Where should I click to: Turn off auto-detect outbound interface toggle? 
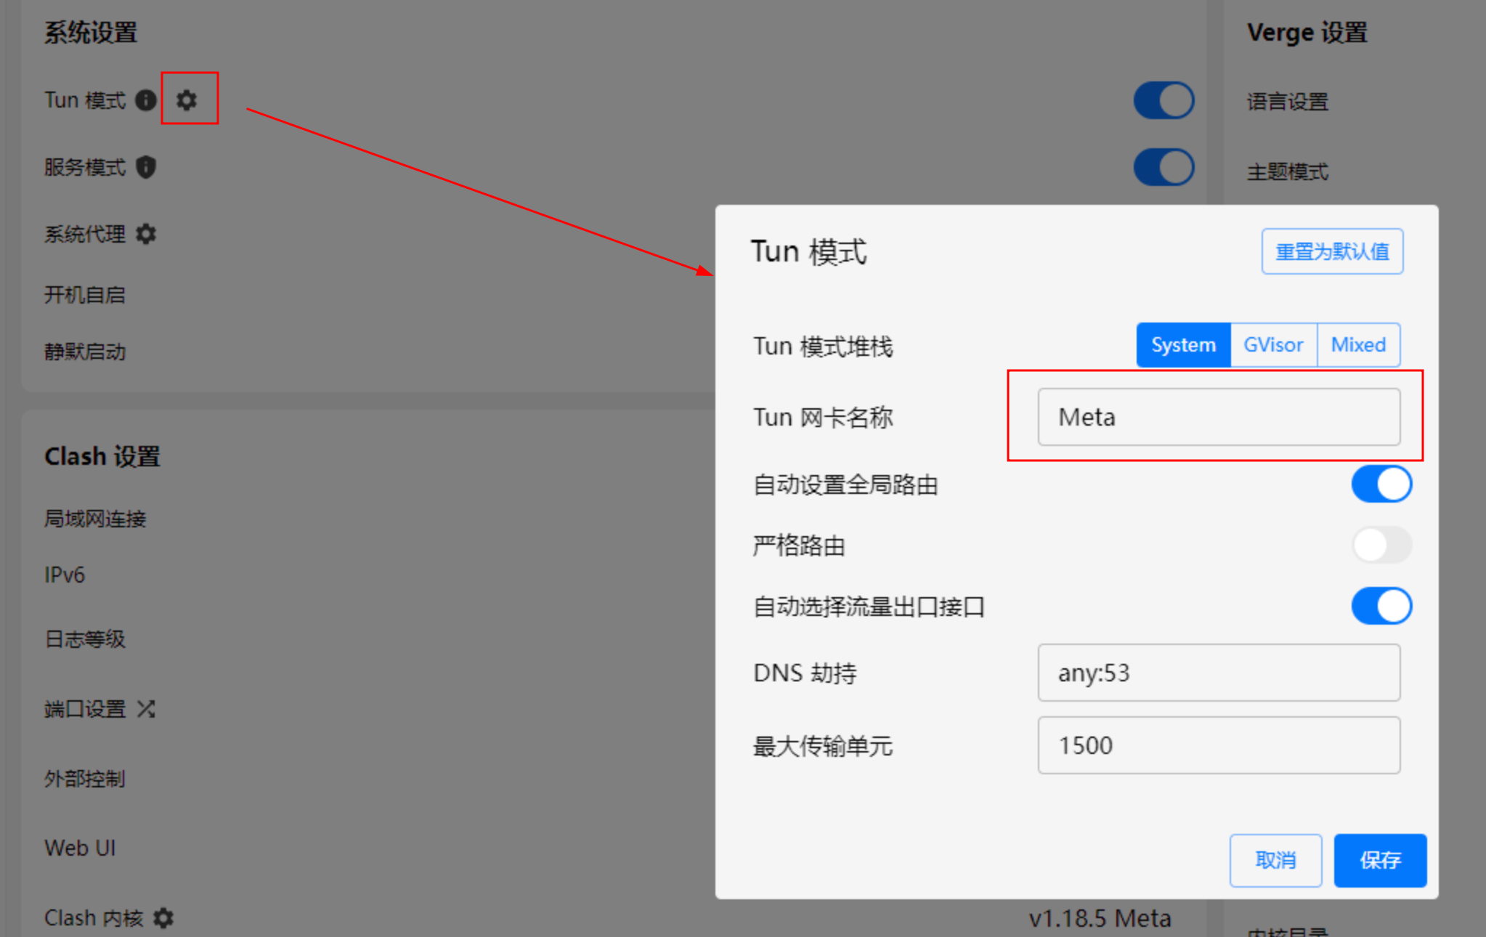(1381, 606)
